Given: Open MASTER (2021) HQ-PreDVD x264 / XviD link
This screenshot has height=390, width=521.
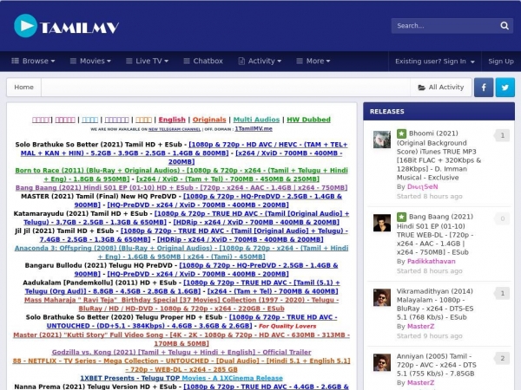Looking at the screenshot, I should pyautogui.click(x=198, y=205).
